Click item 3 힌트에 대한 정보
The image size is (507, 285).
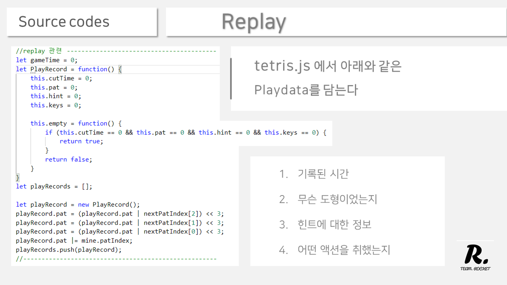tap(325, 224)
